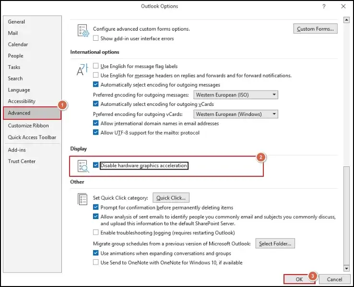
Task: Click the custom forms settings icon
Action: [x=83, y=31]
